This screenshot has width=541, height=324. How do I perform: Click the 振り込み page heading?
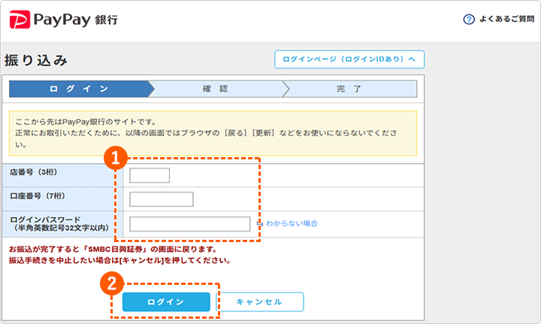(36, 60)
